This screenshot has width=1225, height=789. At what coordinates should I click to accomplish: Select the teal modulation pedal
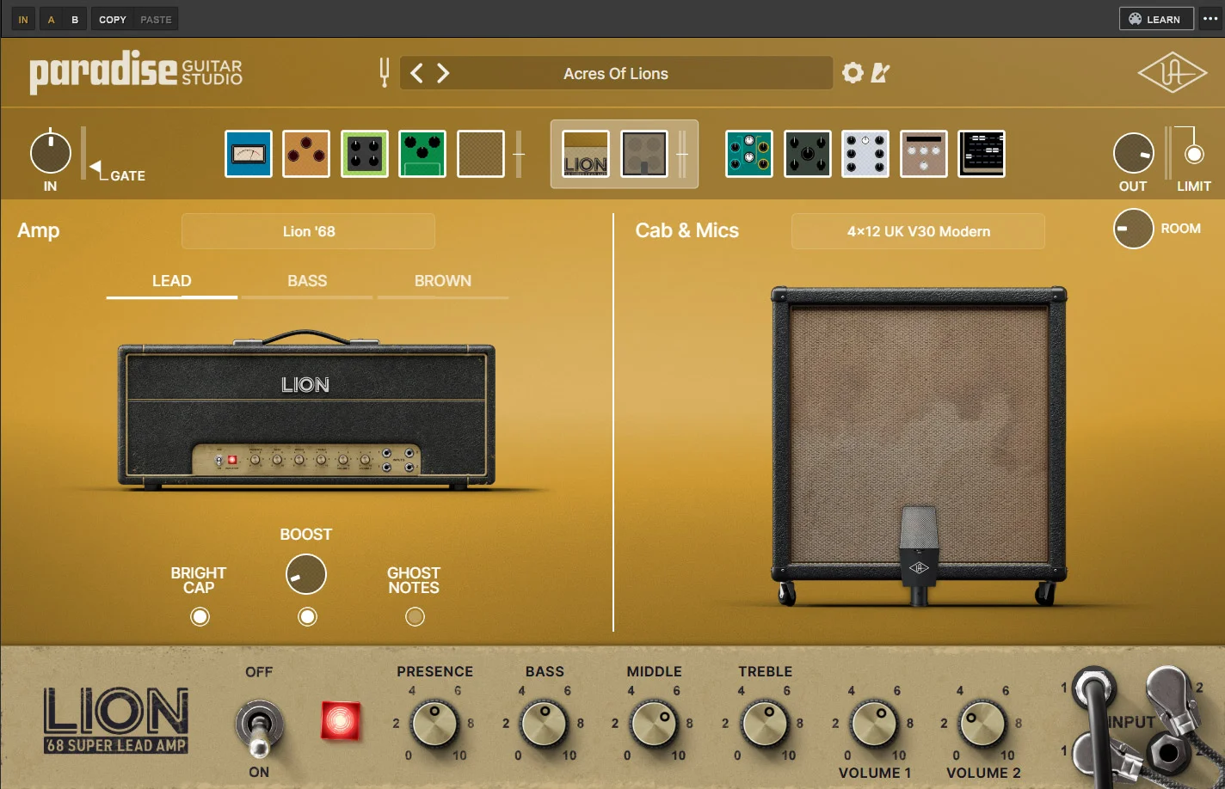click(x=749, y=154)
